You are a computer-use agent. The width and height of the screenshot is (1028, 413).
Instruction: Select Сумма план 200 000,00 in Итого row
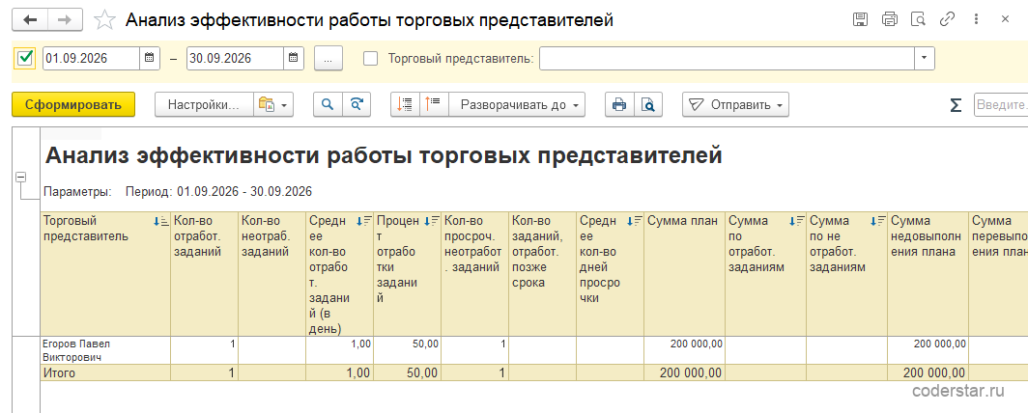(x=684, y=373)
